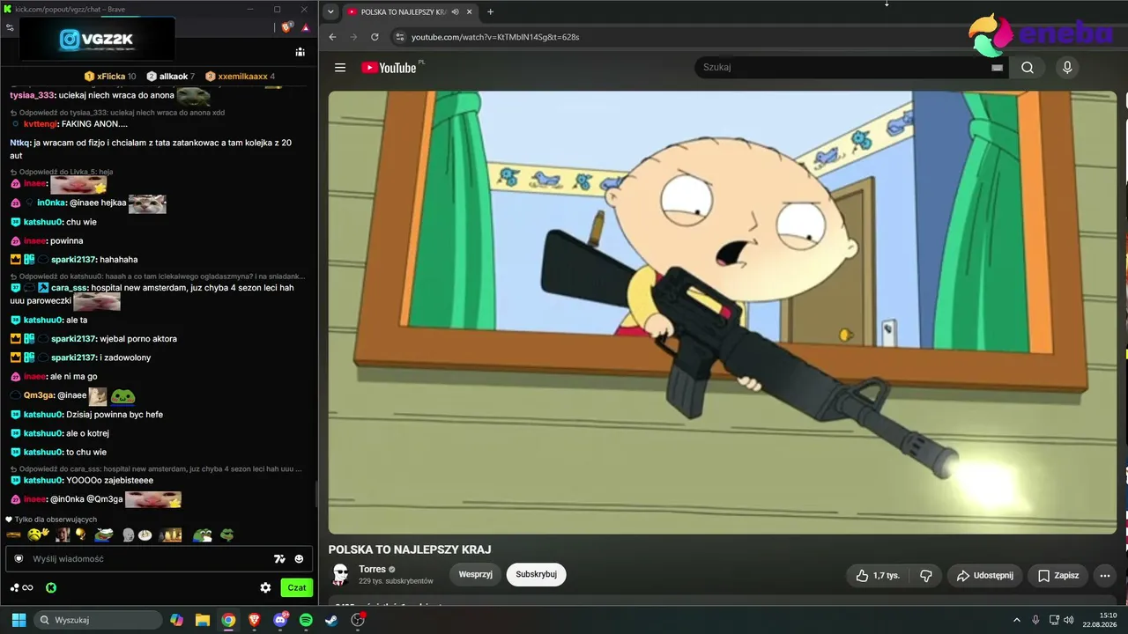This screenshot has width=1128, height=634.
Task: Select the sad waving yellow emote
Action: click(x=37, y=534)
